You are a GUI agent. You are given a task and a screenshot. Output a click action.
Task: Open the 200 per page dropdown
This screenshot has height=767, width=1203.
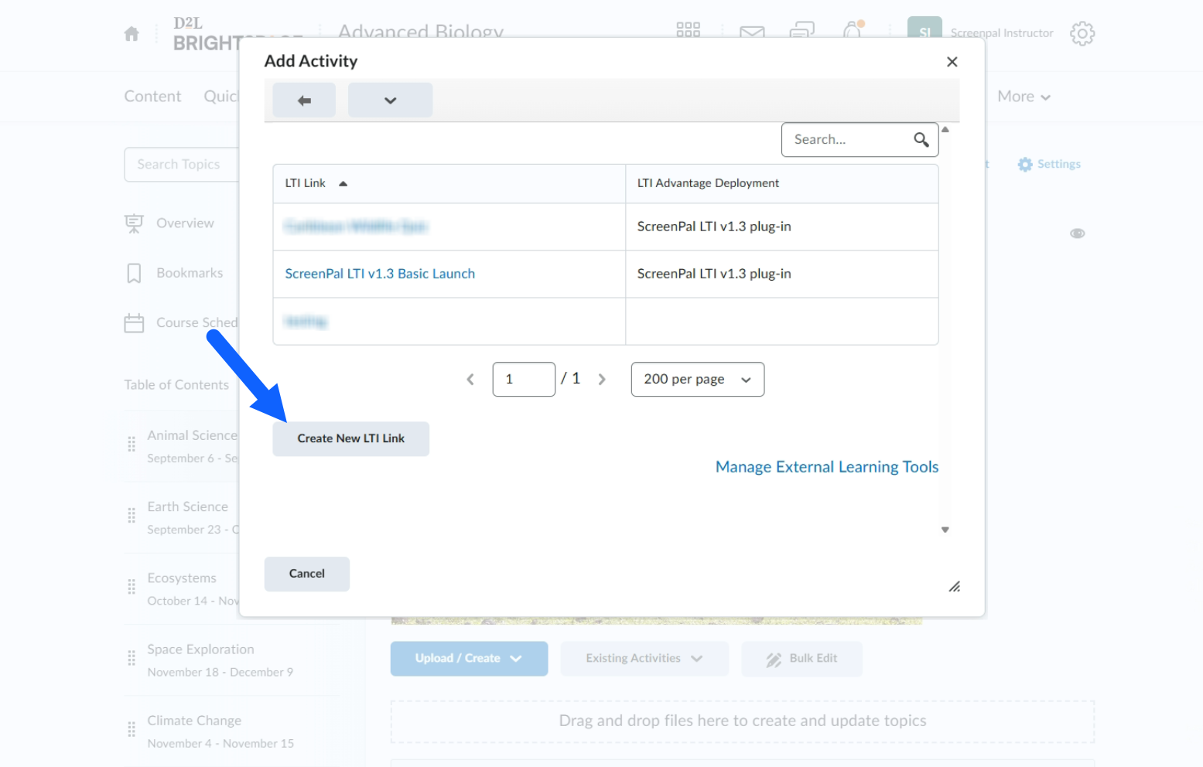(698, 380)
